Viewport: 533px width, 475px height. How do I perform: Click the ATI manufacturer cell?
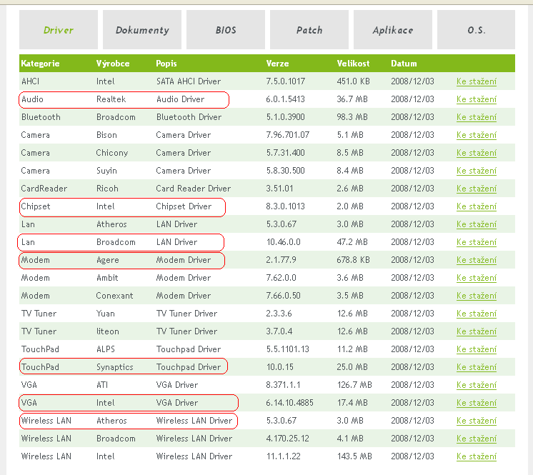click(x=102, y=385)
